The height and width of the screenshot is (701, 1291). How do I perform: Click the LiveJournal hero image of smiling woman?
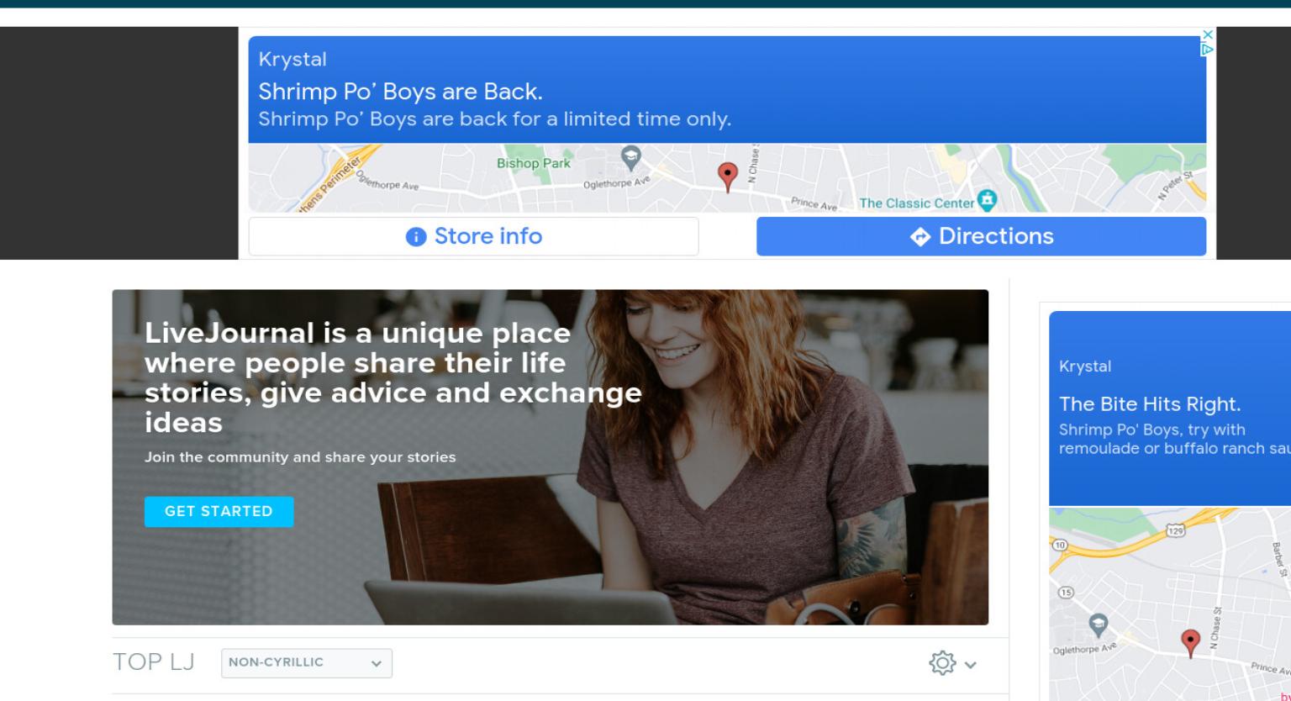[550, 457]
